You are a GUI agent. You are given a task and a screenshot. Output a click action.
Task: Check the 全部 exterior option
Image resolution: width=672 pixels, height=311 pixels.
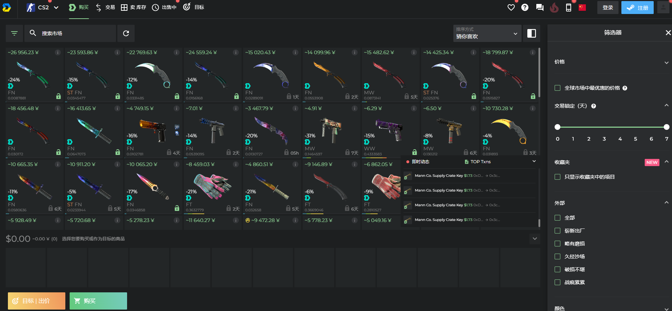click(557, 218)
